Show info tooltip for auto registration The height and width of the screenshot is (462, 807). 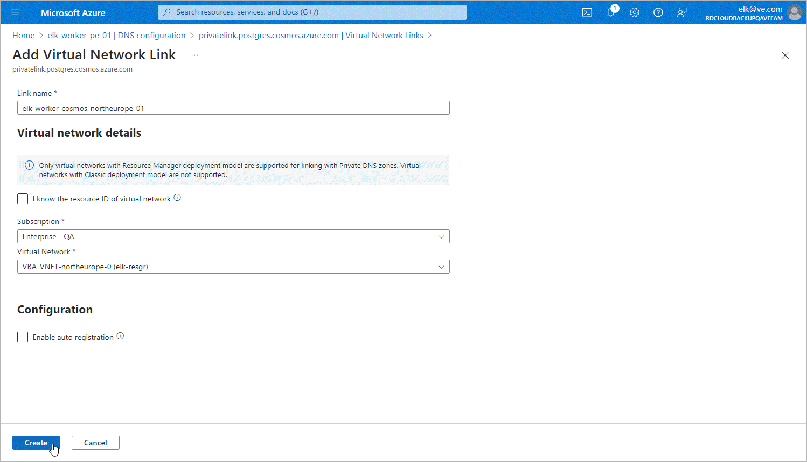click(x=120, y=336)
